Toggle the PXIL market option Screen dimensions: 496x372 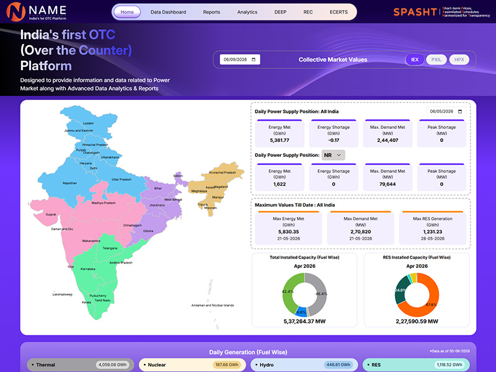(x=436, y=60)
